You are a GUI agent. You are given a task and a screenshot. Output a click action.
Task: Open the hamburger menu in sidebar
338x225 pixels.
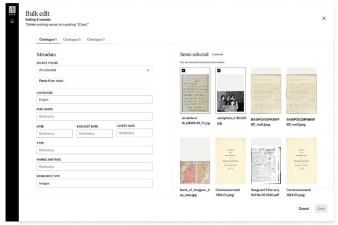coord(12,21)
